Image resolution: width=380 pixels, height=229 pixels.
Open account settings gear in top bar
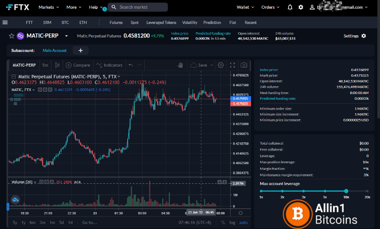pyautogui.click(x=301, y=7)
